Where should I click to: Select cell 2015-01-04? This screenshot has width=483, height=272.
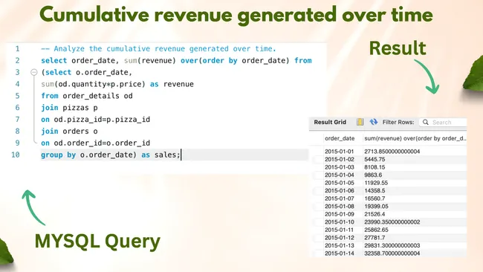click(x=339, y=175)
